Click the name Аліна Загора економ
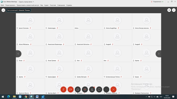The width and height of the screenshot is (177, 99). (x=142, y=28)
